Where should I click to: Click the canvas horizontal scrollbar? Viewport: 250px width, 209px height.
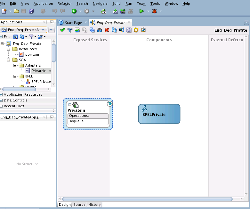coord(147,199)
